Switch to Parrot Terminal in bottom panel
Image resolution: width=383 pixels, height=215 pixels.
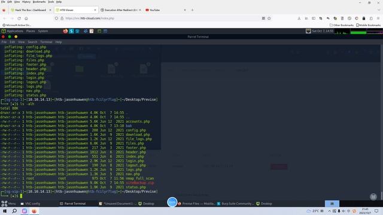[x=73, y=204]
